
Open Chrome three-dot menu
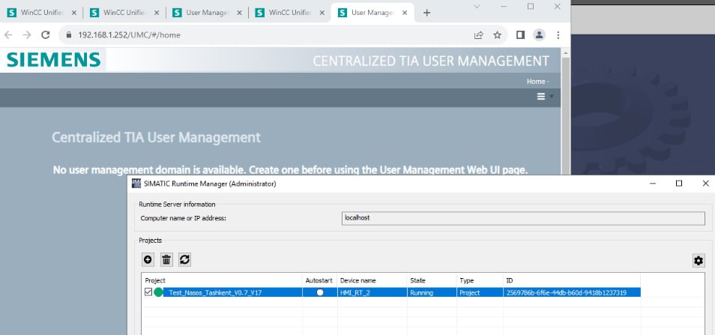pyautogui.click(x=558, y=35)
